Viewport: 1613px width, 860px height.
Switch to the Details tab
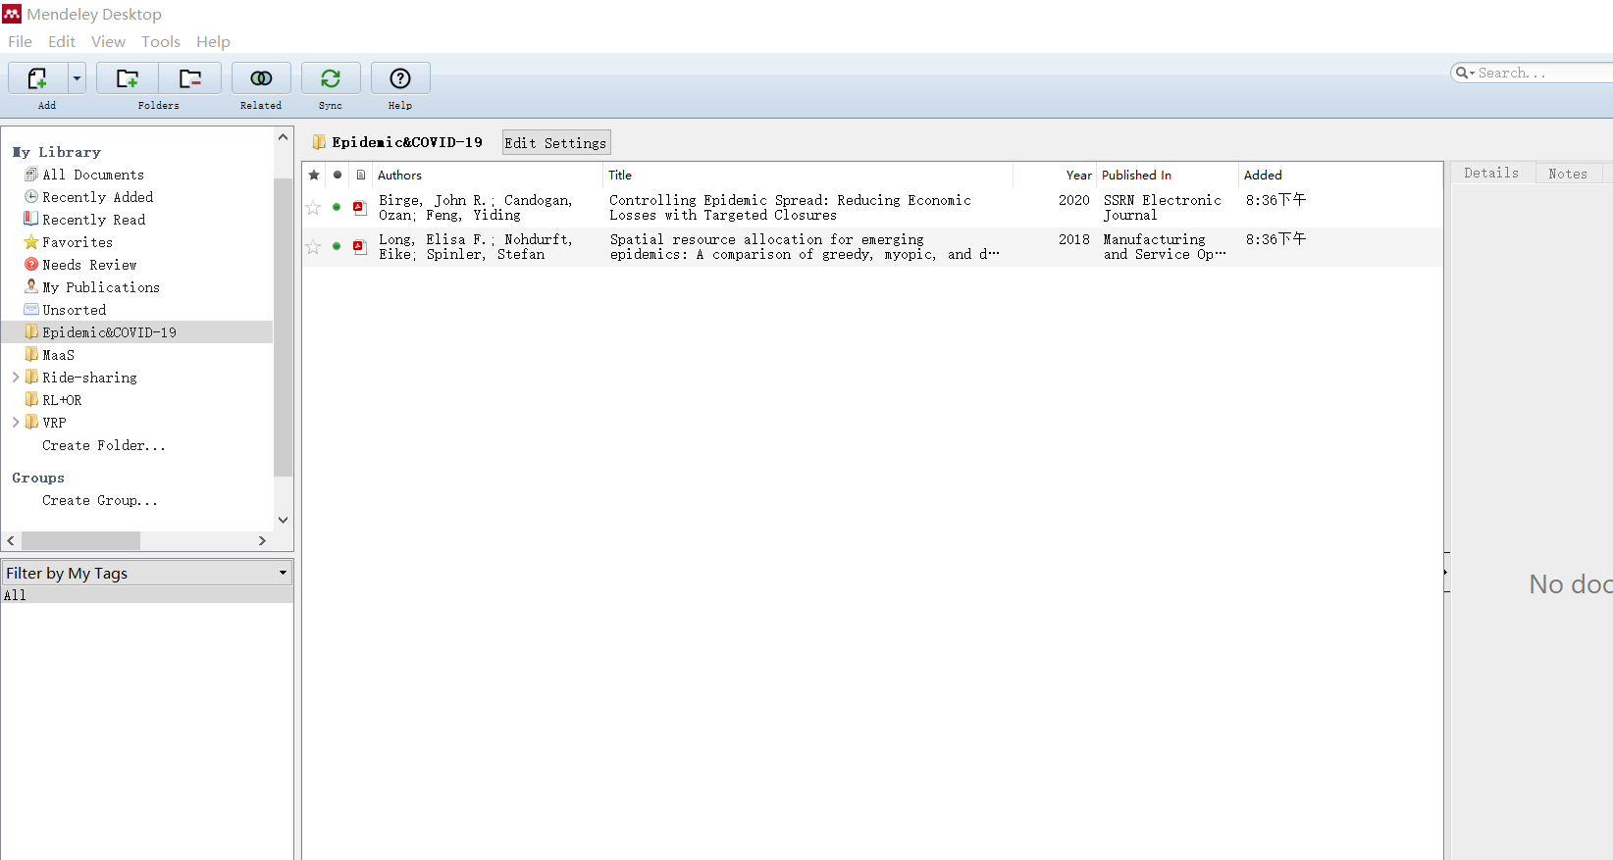[1491, 174]
